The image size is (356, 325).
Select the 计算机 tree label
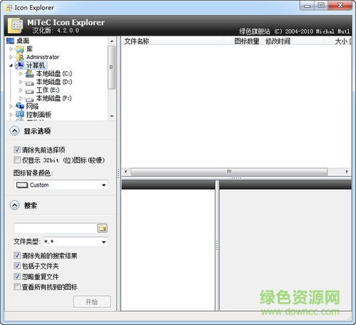click(x=36, y=66)
